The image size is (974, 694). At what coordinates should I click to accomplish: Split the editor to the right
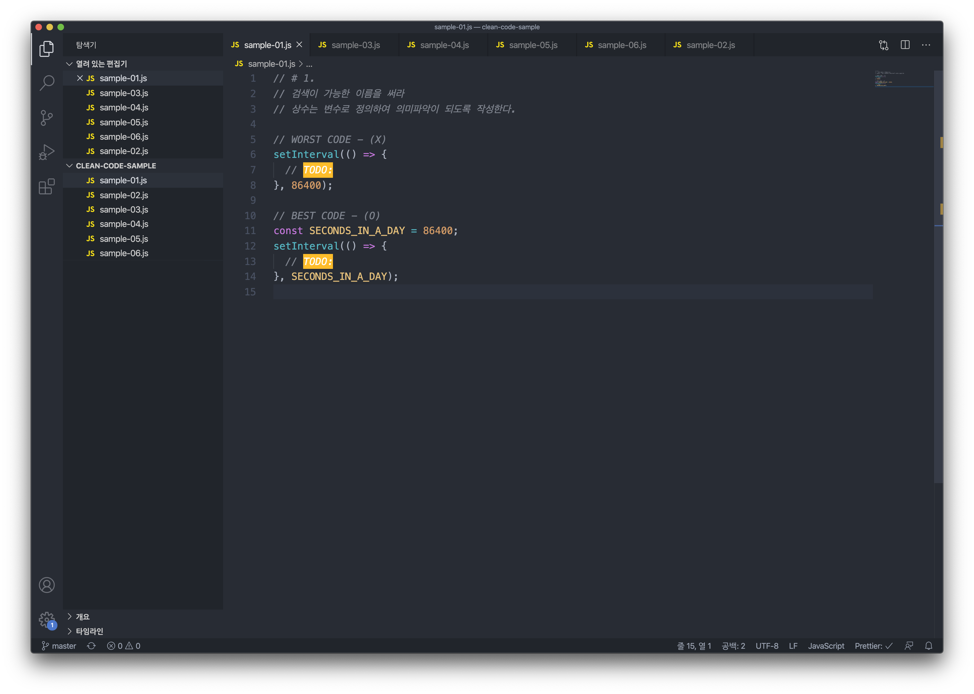(x=905, y=45)
